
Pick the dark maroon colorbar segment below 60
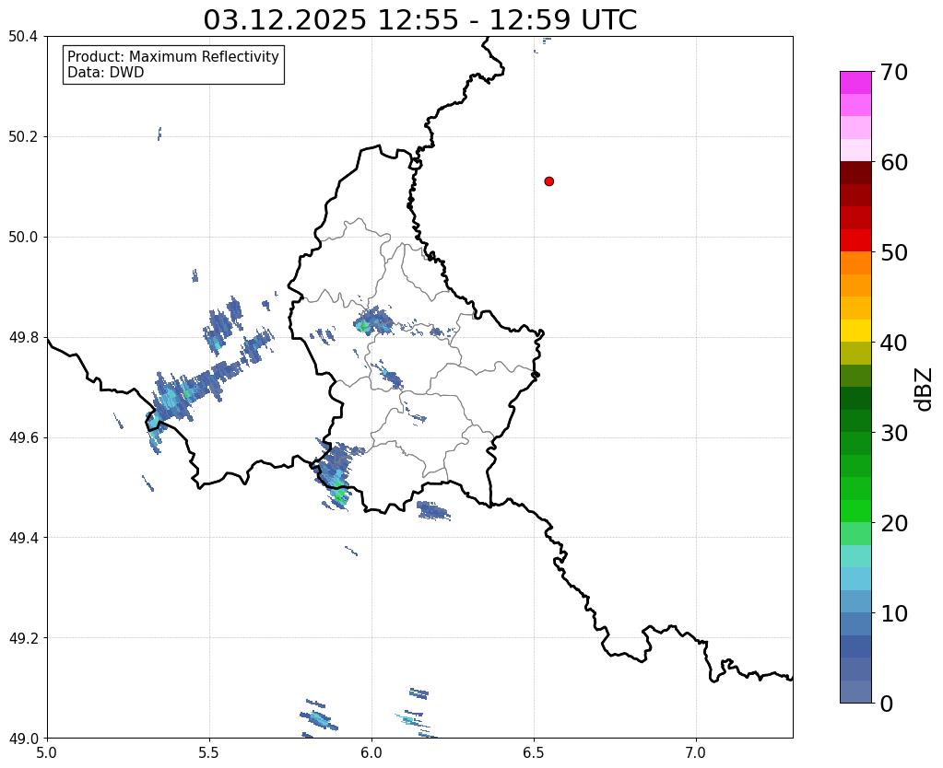pos(855,173)
